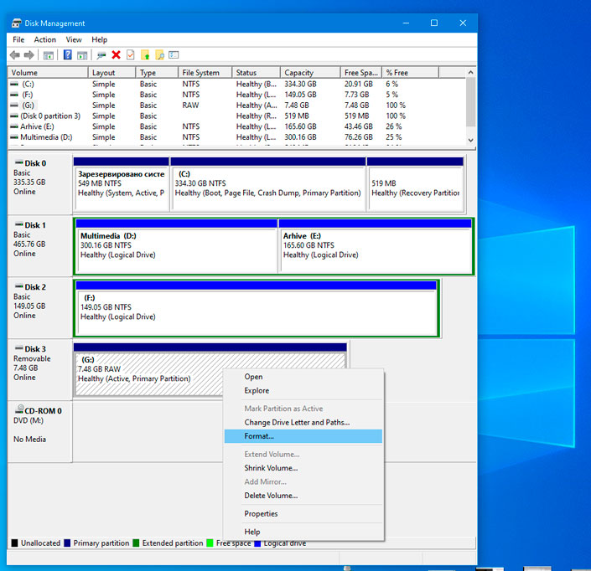Click the red X delete icon

coord(116,55)
